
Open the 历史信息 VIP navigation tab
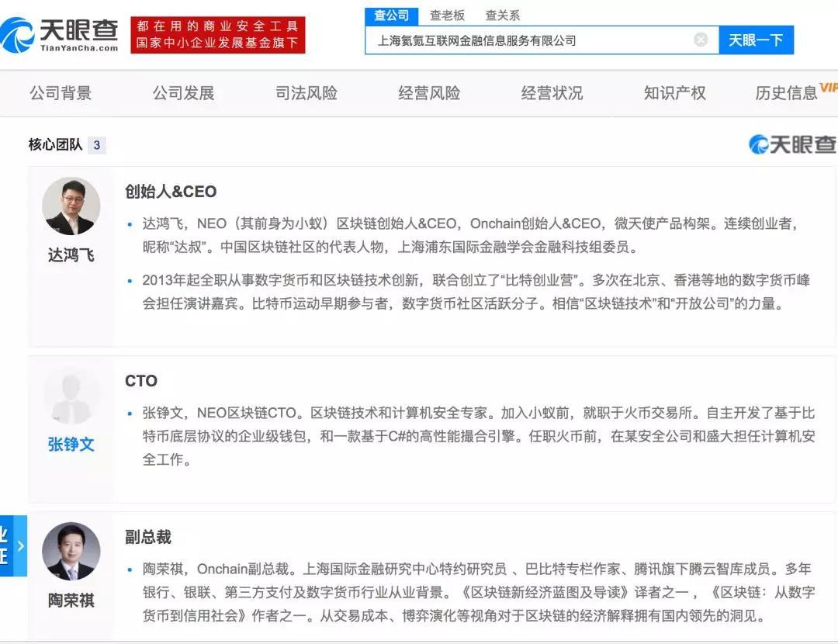(796, 92)
